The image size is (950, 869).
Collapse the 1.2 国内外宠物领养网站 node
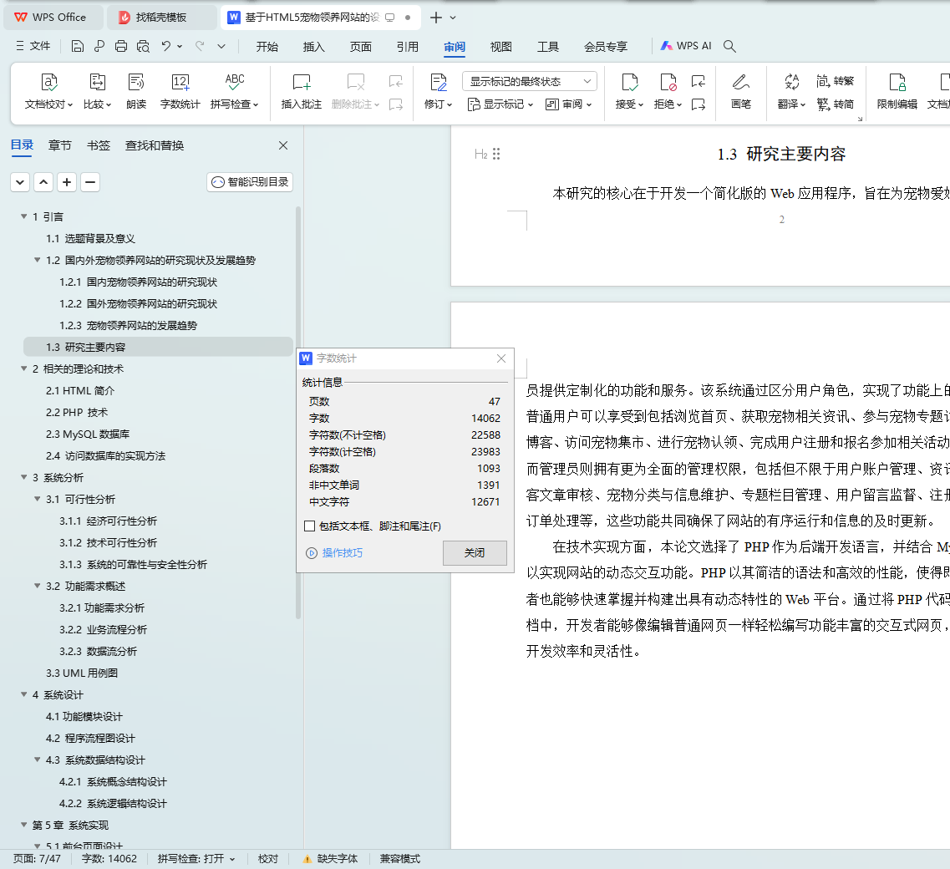tap(38, 260)
